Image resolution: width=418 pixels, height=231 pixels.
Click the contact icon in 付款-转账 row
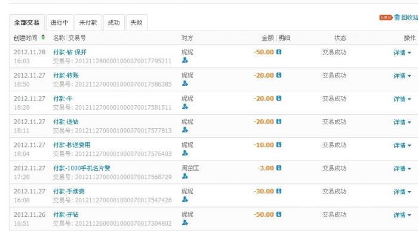click(x=185, y=84)
